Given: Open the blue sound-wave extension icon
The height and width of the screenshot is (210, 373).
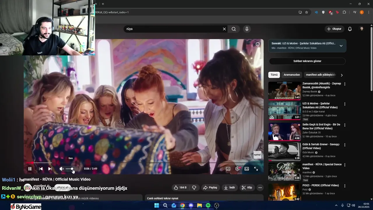Looking at the screenshot, I should coord(316,12).
